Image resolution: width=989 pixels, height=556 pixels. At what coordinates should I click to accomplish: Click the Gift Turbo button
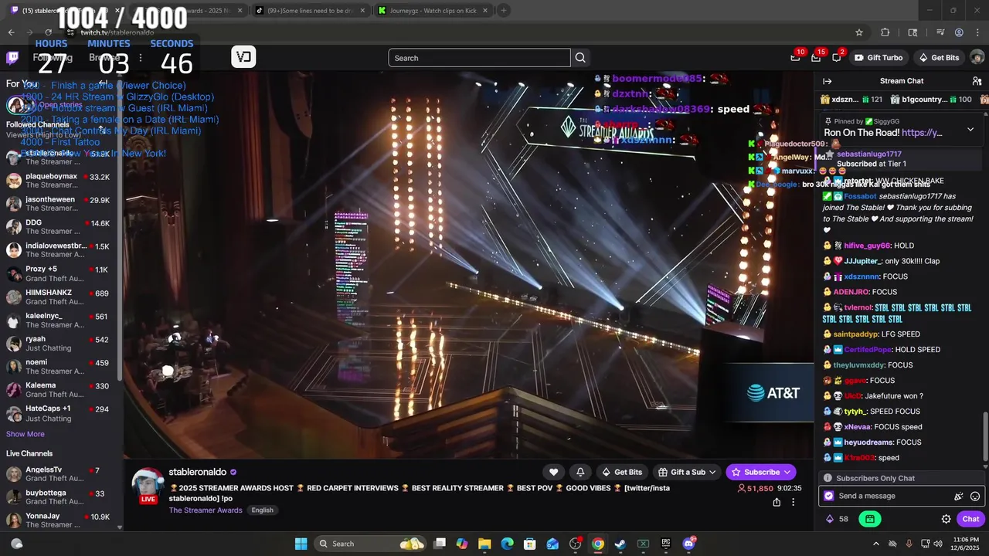[878, 58]
